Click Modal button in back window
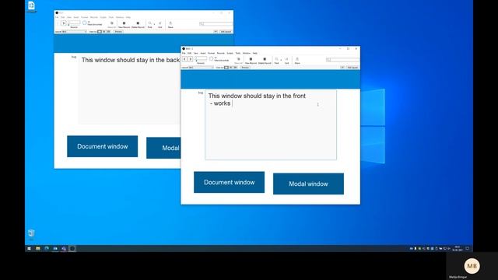The width and height of the screenshot is (498, 280). [x=163, y=148]
